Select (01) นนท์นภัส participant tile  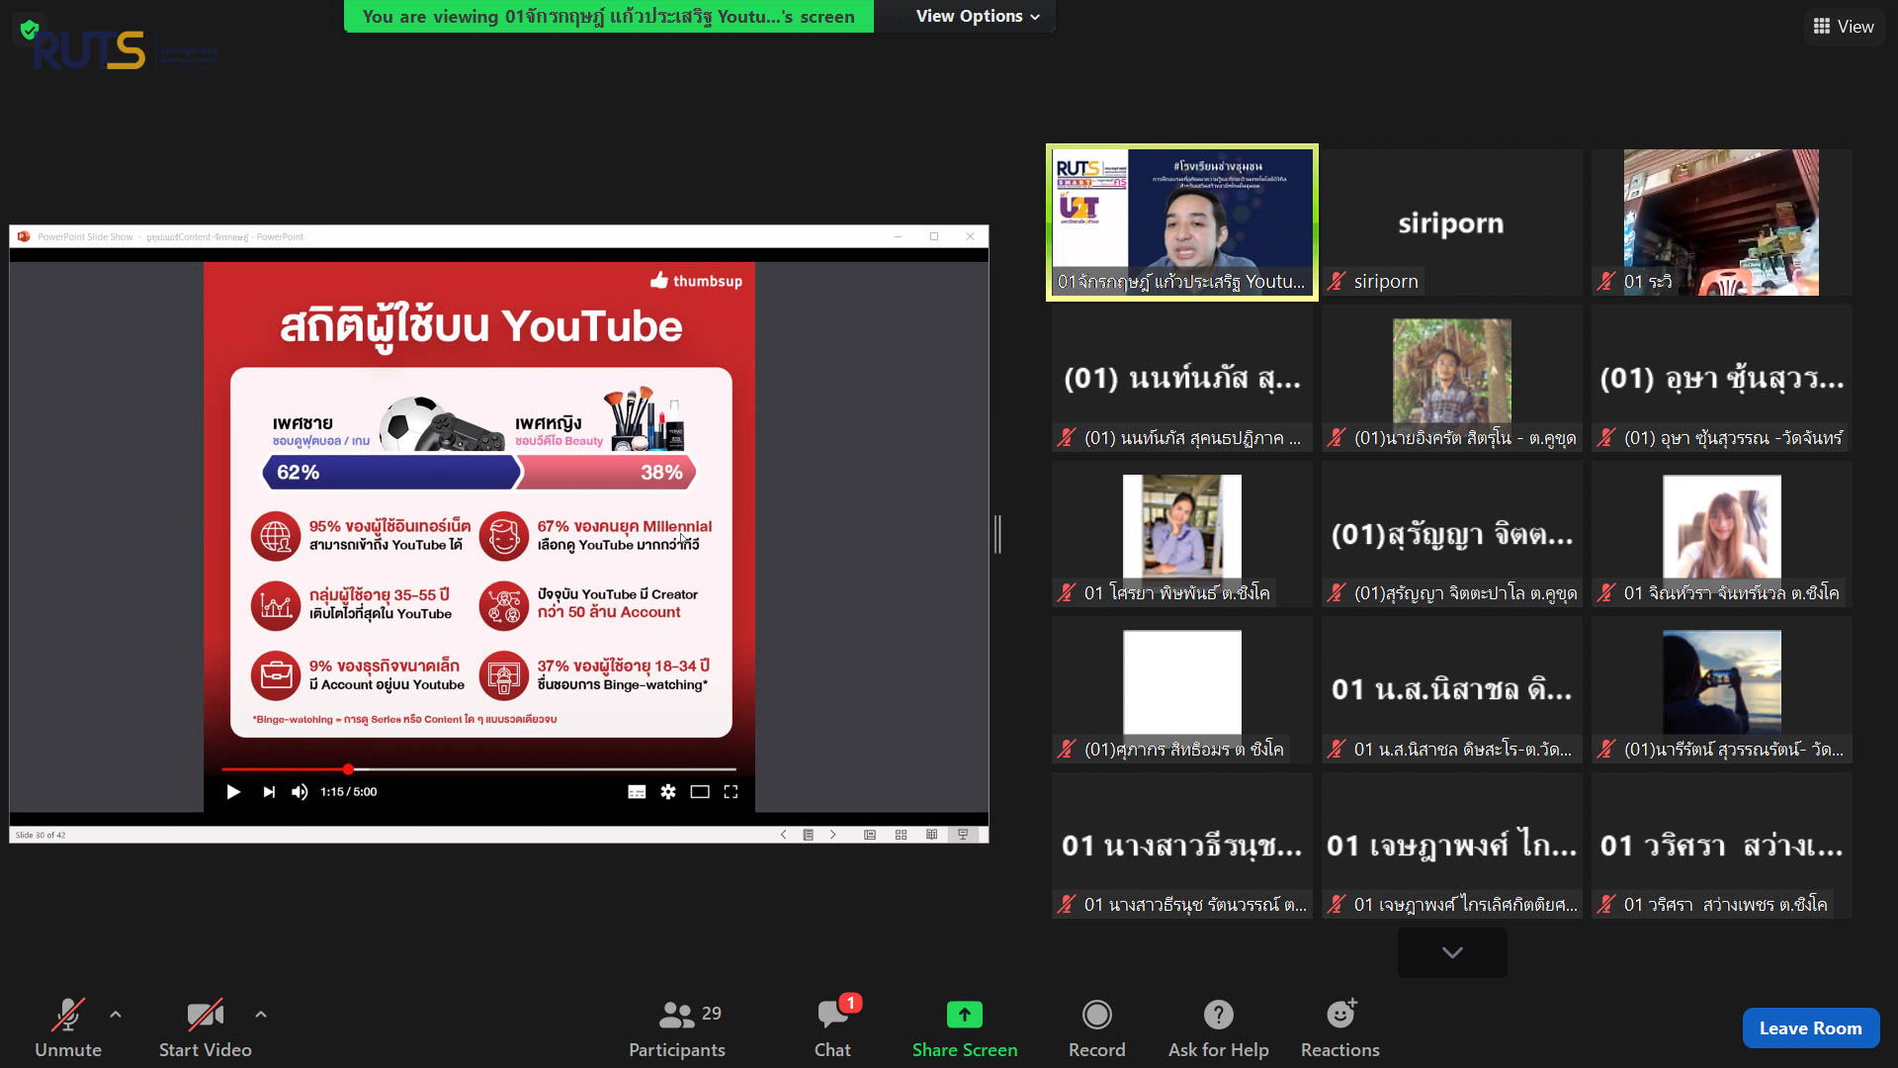[1182, 379]
